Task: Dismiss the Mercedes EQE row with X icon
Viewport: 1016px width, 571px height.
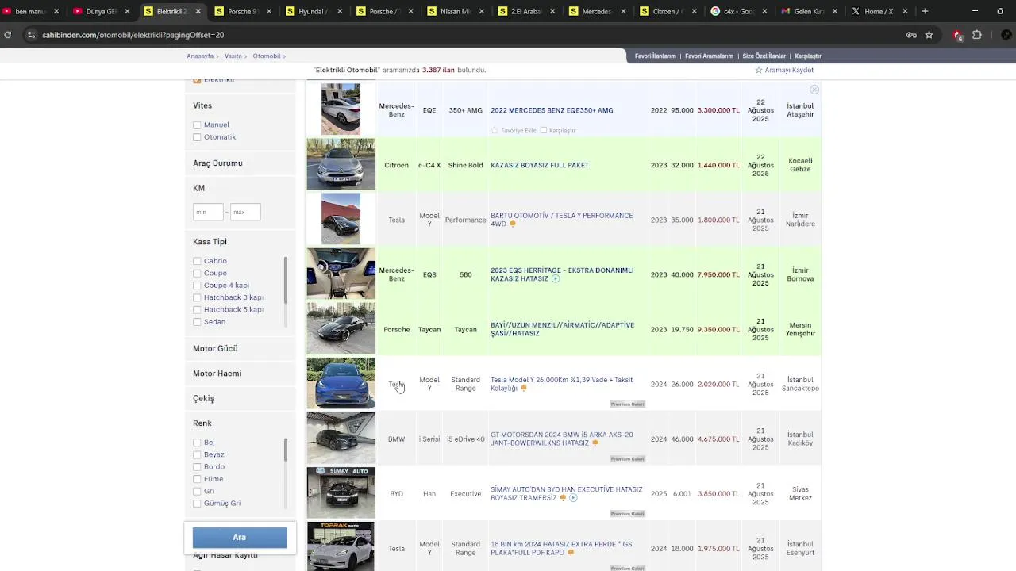Action: (814, 90)
